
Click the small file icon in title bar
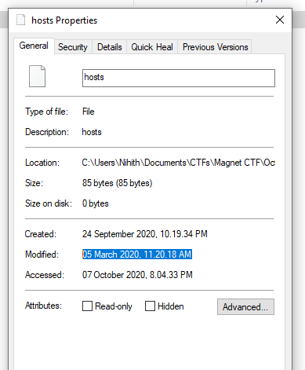coord(21,20)
